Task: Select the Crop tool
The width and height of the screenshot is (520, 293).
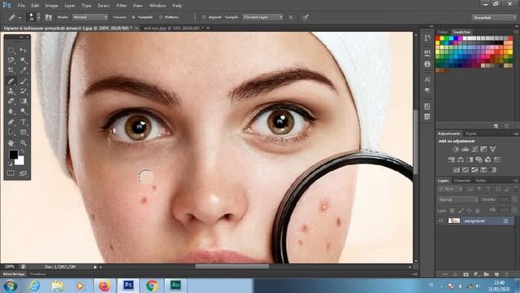Action: pyautogui.click(x=11, y=70)
